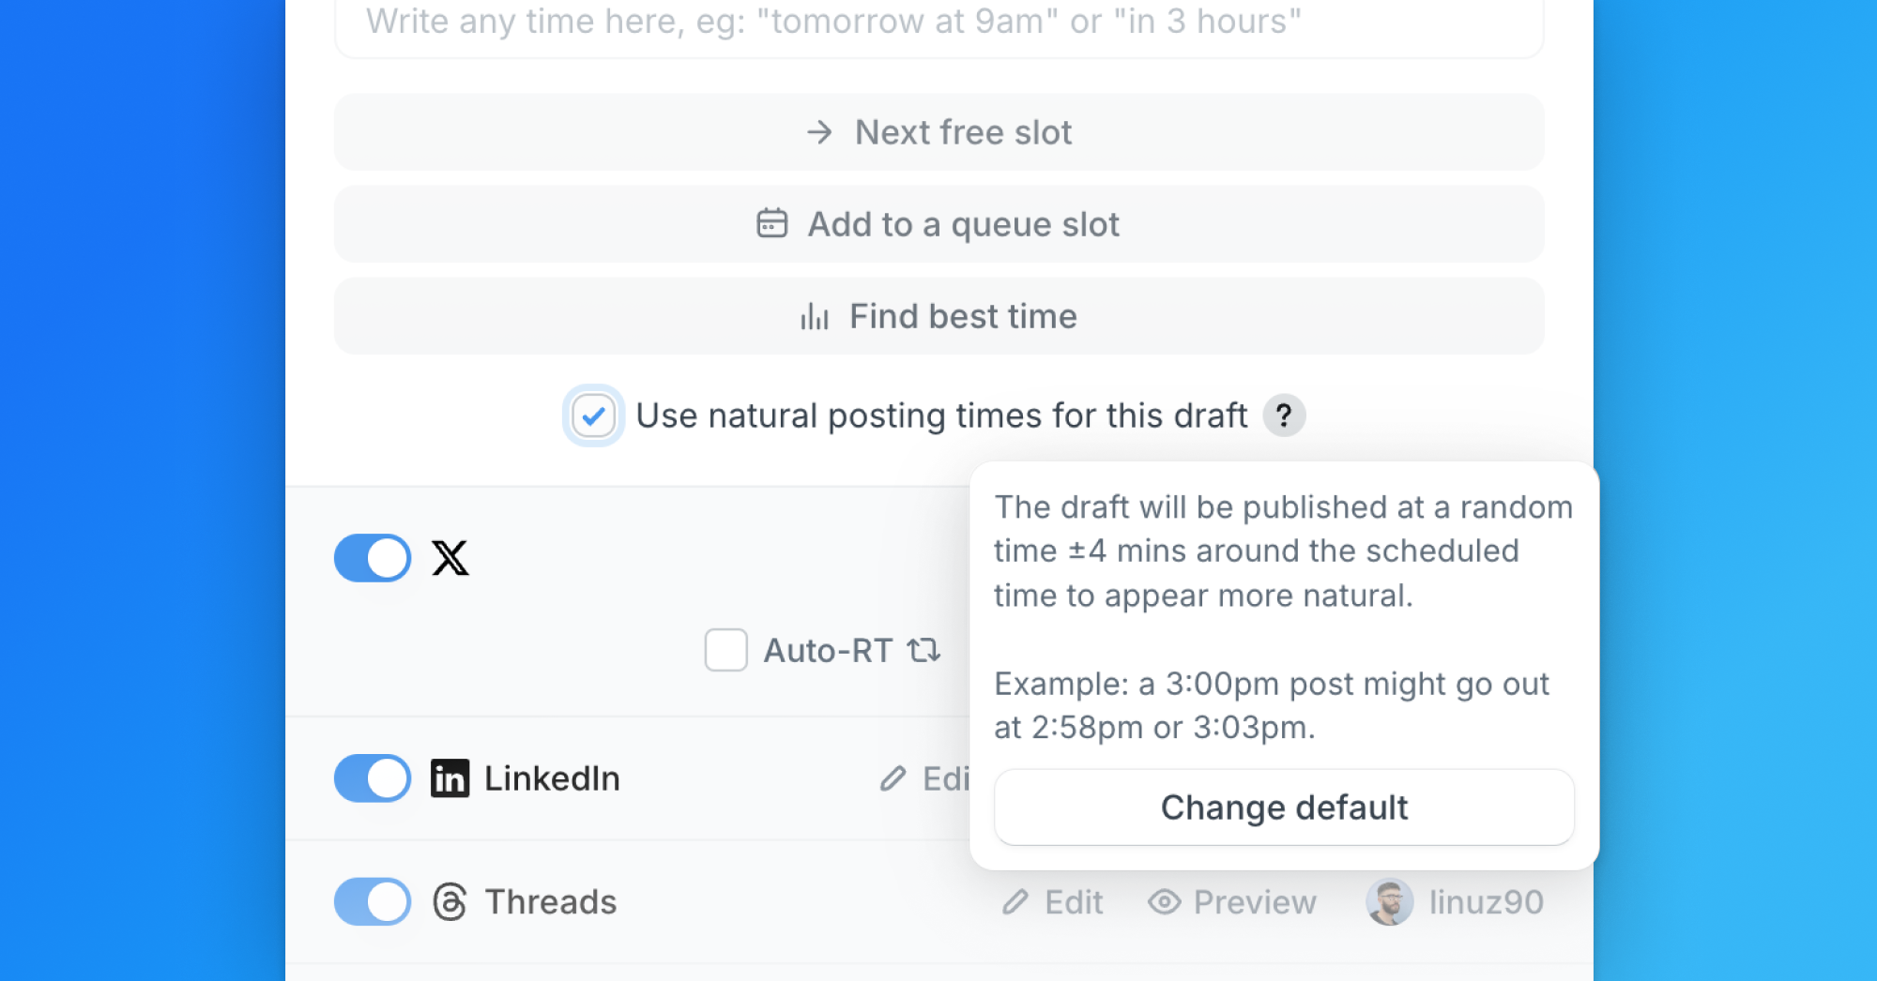Click the eye icon for Threads preview
The height and width of the screenshot is (981, 1877).
tap(1164, 902)
